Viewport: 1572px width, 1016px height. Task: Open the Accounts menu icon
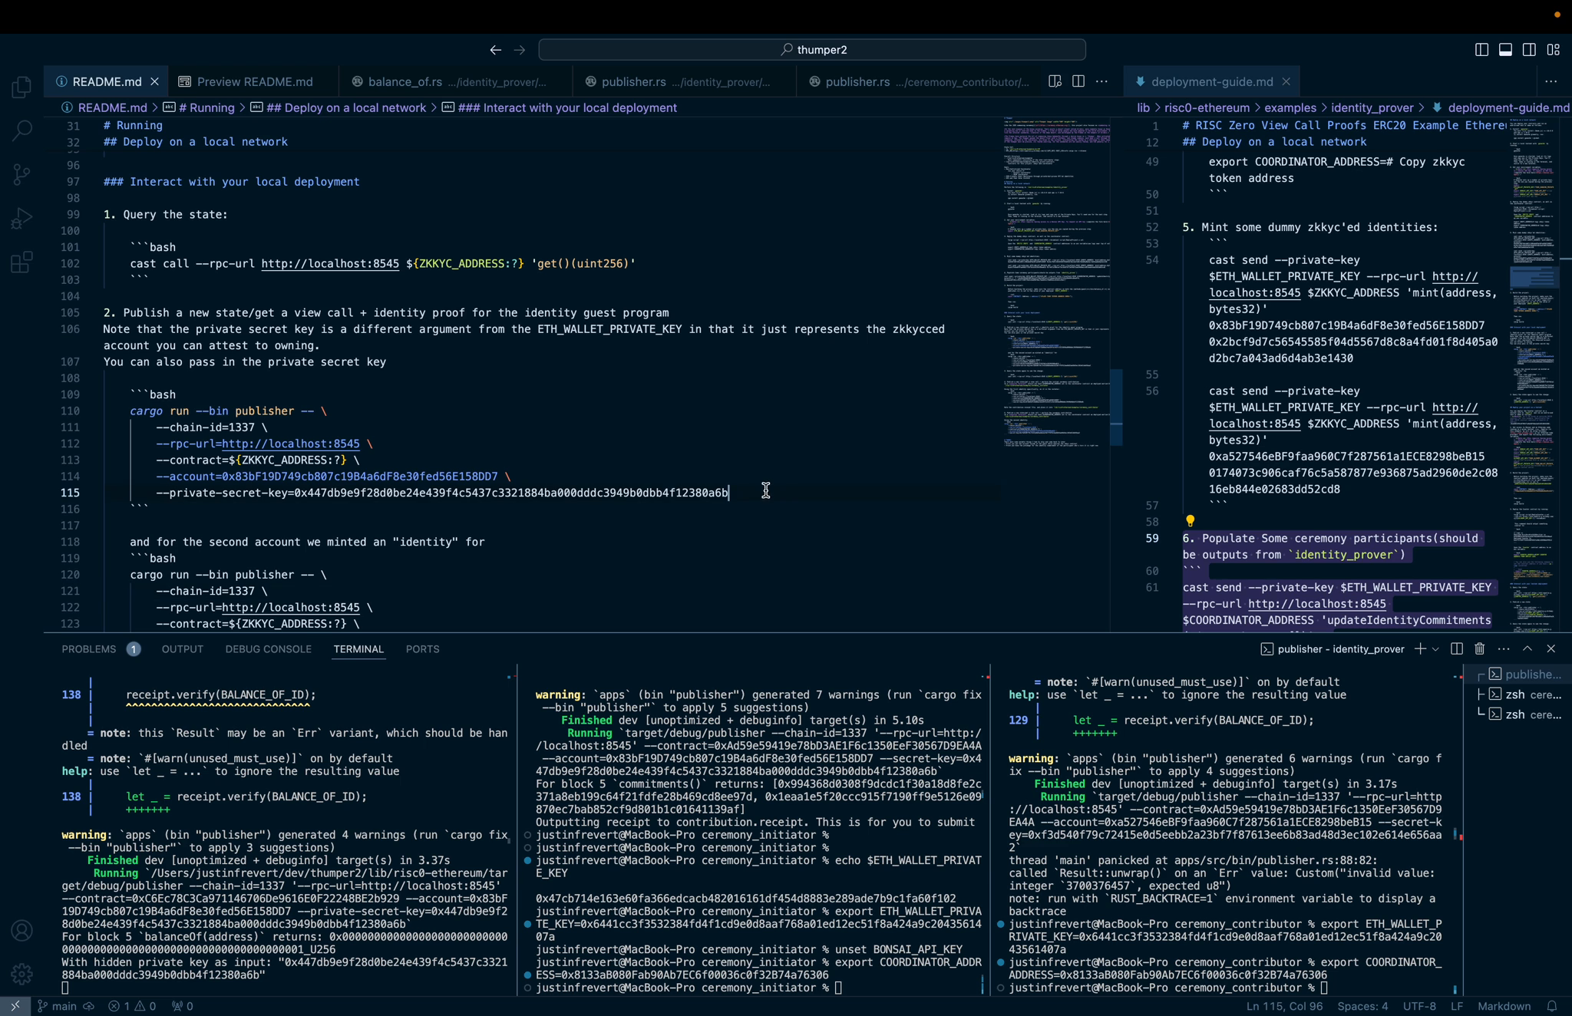click(x=21, y=931)
